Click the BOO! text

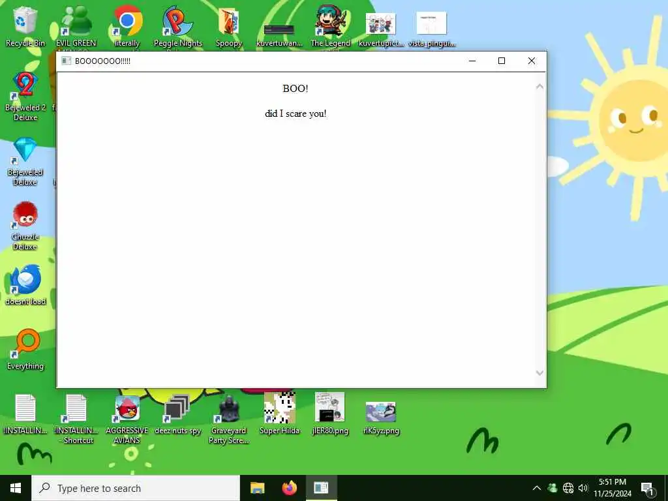pos(296,89)
